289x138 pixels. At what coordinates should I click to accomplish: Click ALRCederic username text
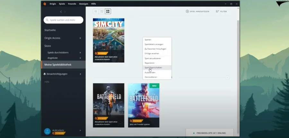(x=58, y=130)
